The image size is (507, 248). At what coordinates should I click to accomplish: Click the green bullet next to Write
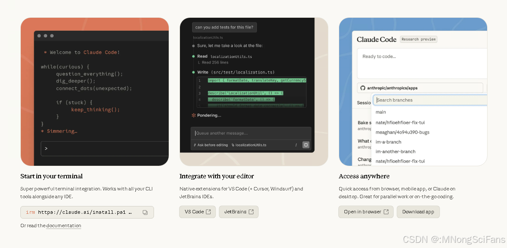[193, 72]
